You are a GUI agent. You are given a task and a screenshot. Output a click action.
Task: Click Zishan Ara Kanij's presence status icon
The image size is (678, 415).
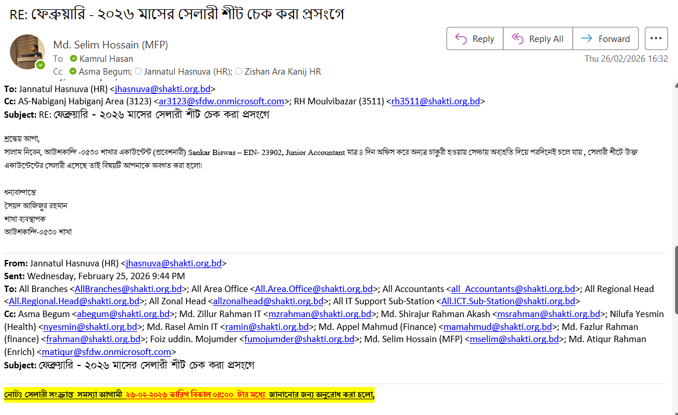[239, 72]
